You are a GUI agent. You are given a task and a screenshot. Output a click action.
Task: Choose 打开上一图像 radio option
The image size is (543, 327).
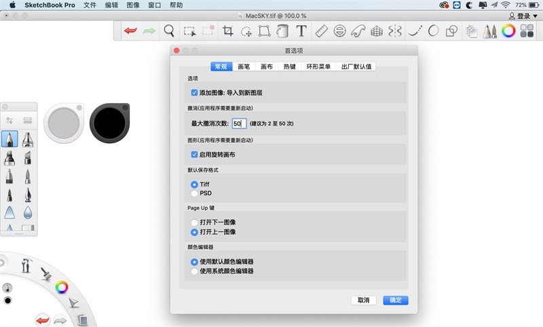tap(194, 232)
